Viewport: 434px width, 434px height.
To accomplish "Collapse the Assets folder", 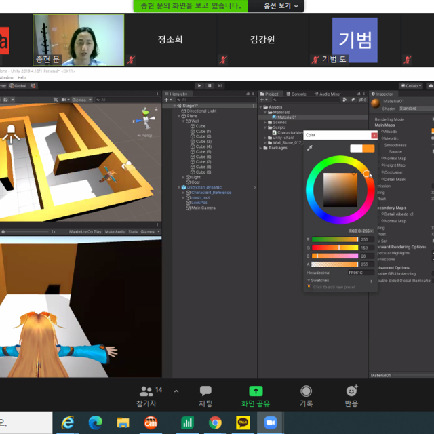I will point(260,107).
